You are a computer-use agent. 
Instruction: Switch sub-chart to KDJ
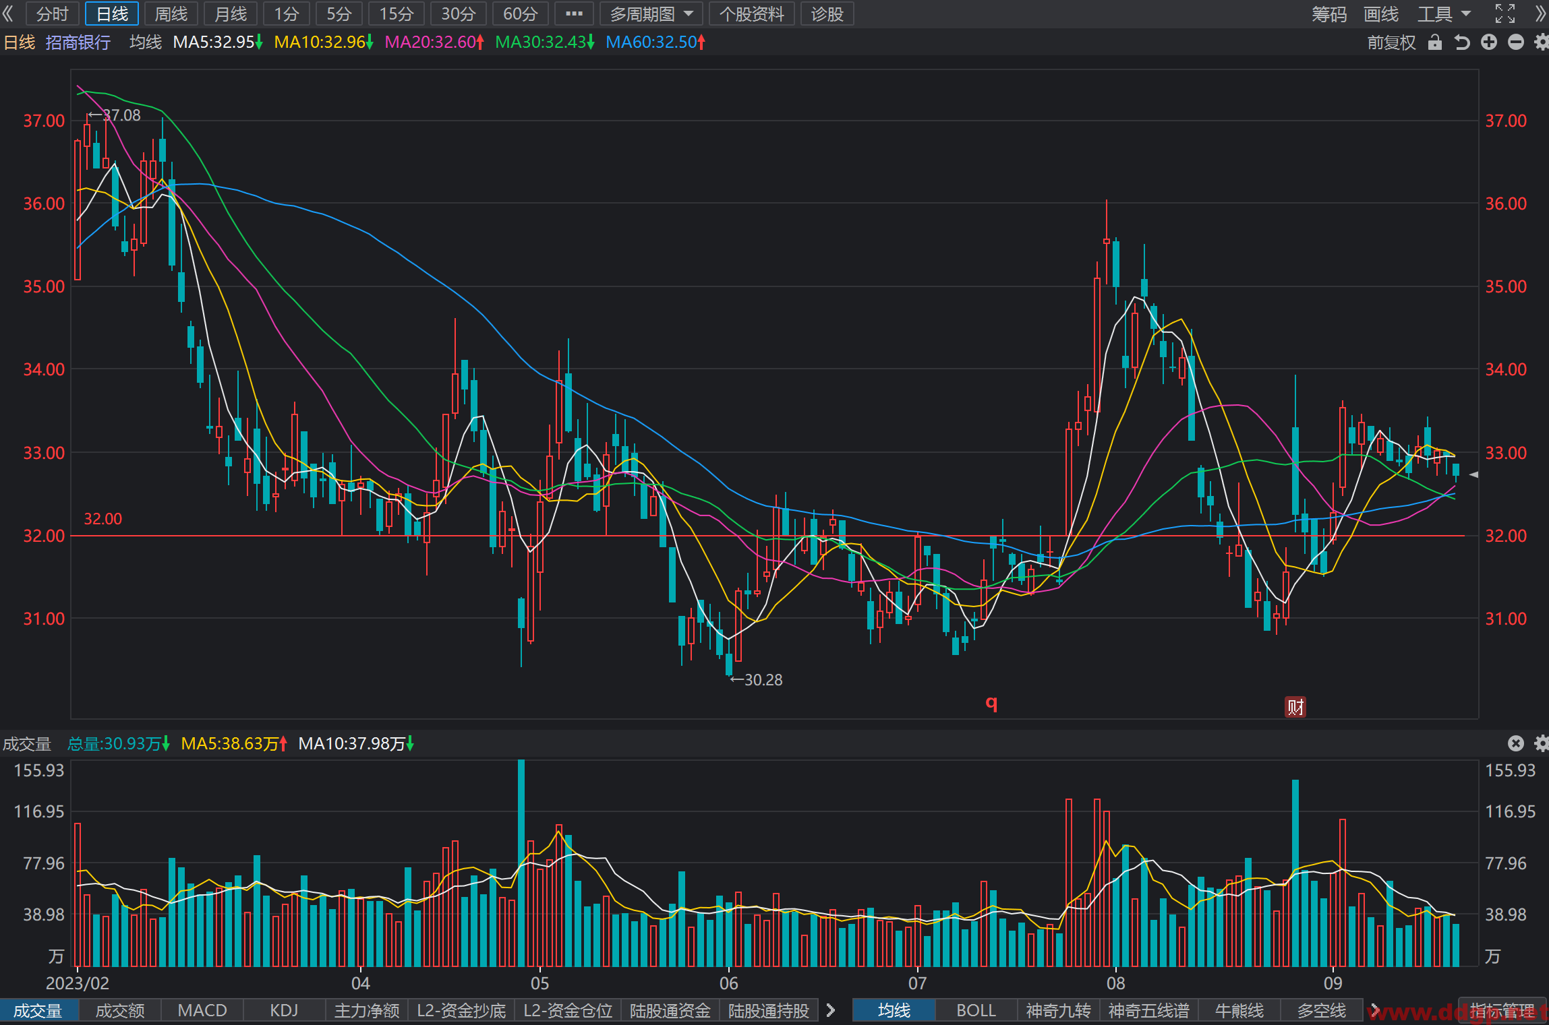click(x=284, y=1011)
